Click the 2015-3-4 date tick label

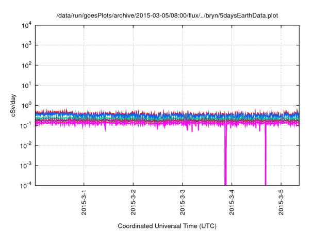point(232,202)
